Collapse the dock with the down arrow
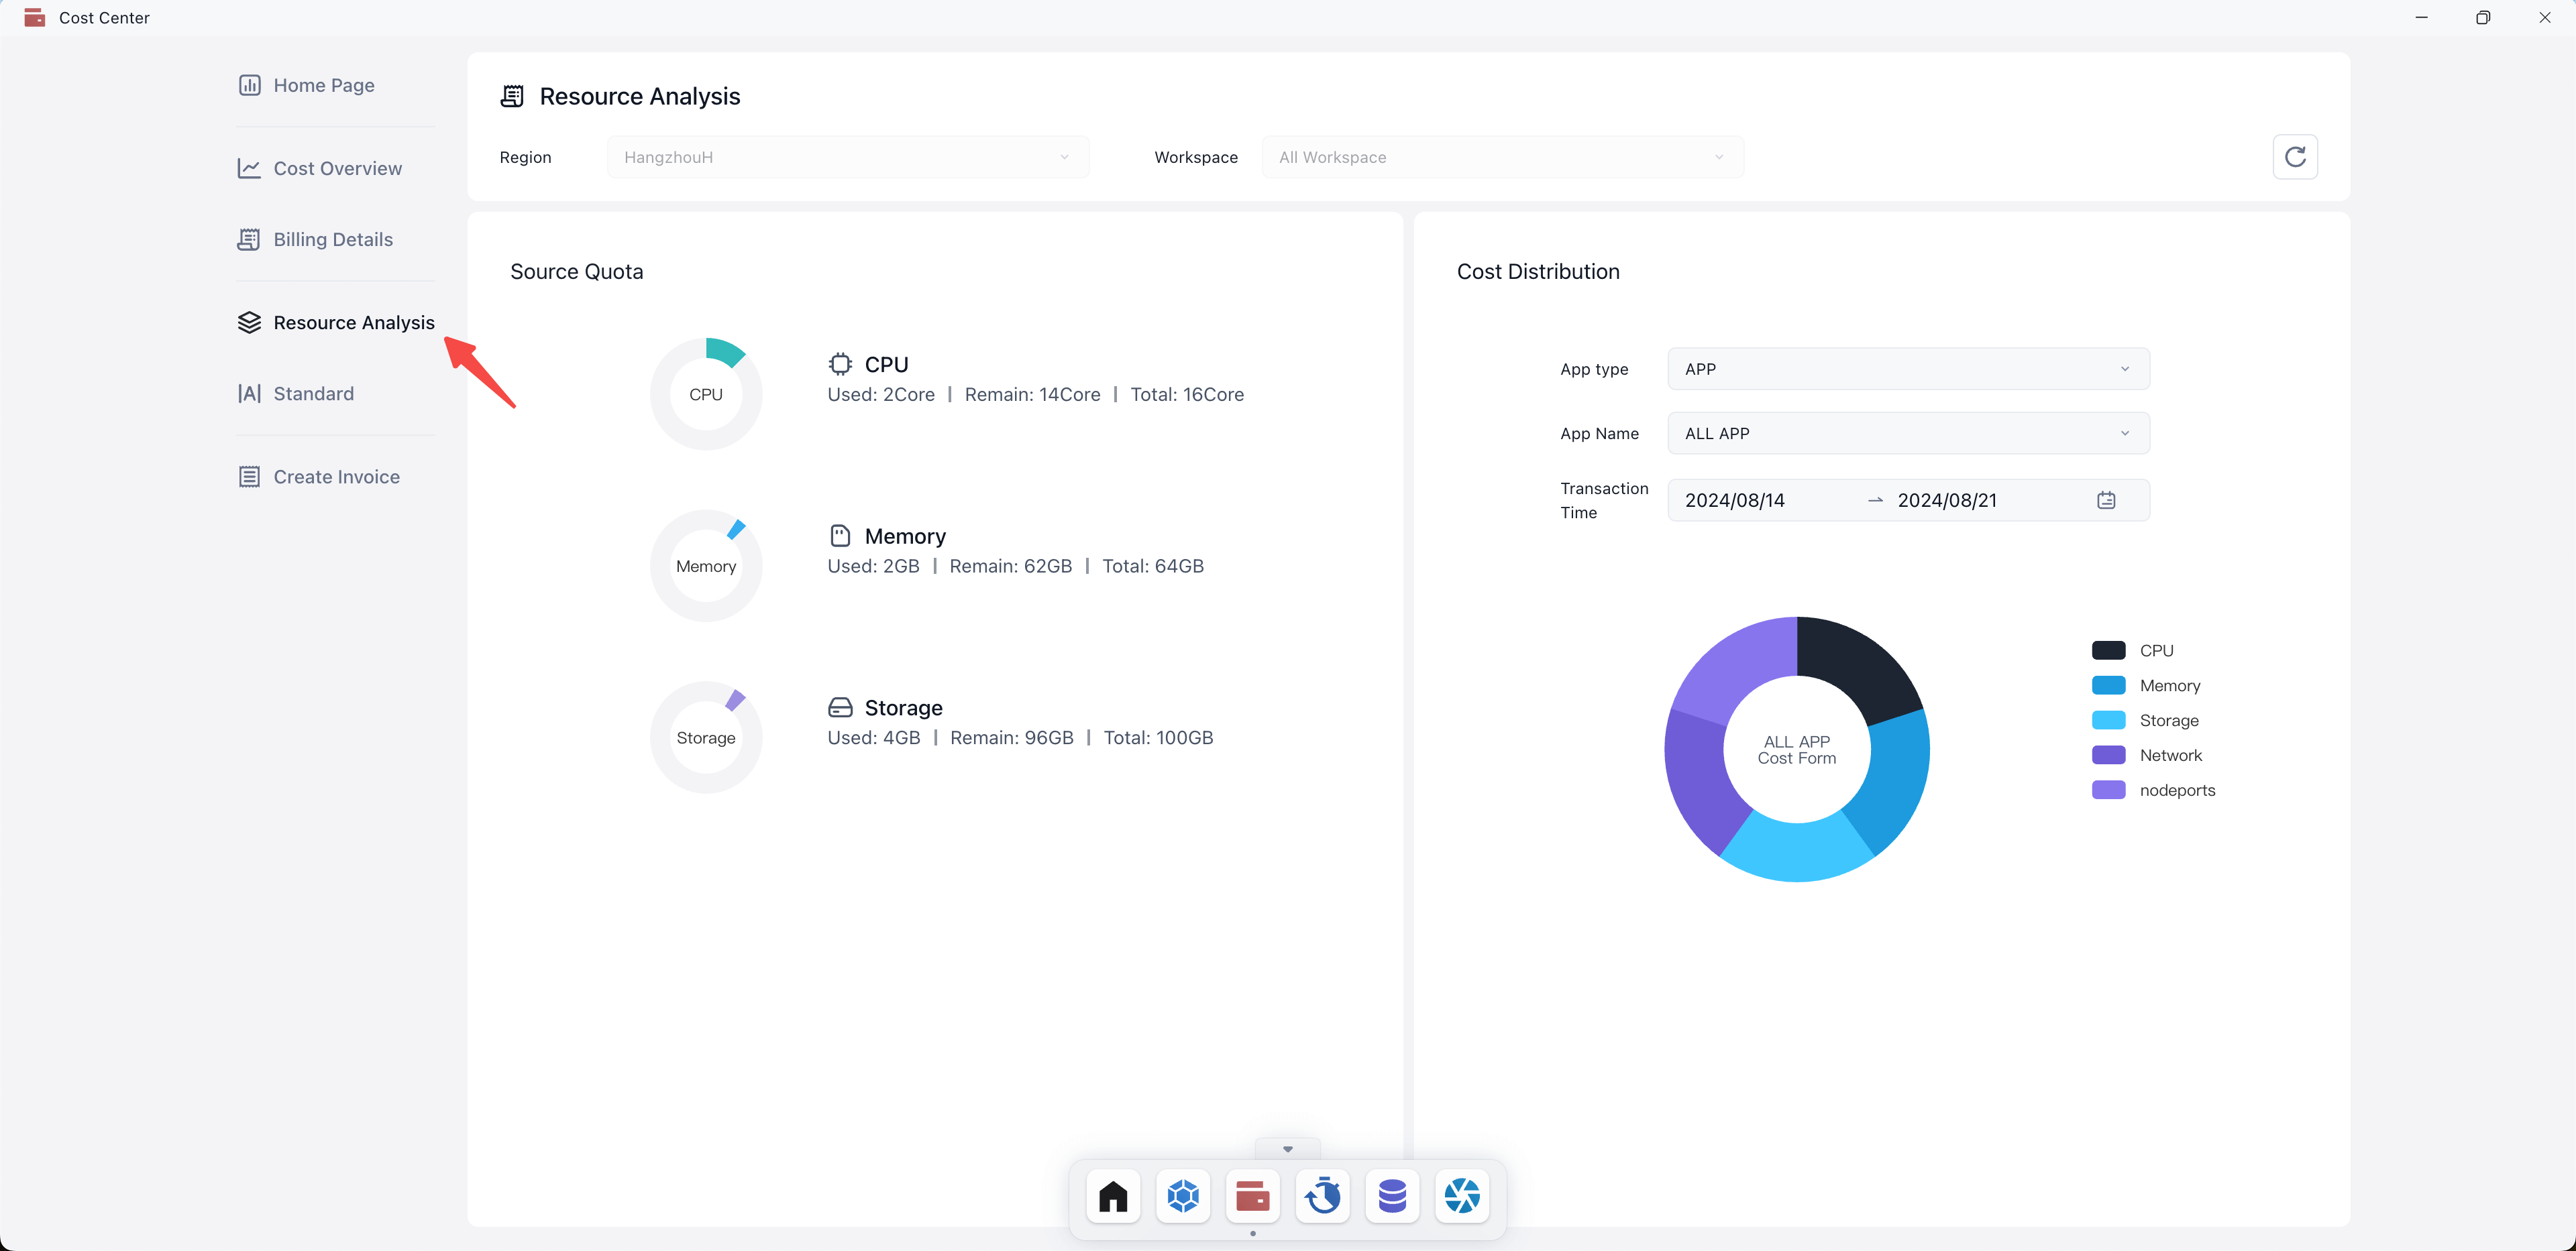This screenshot has width=2576, height=1251. pyautogui.click(x=1287, y=1149)
